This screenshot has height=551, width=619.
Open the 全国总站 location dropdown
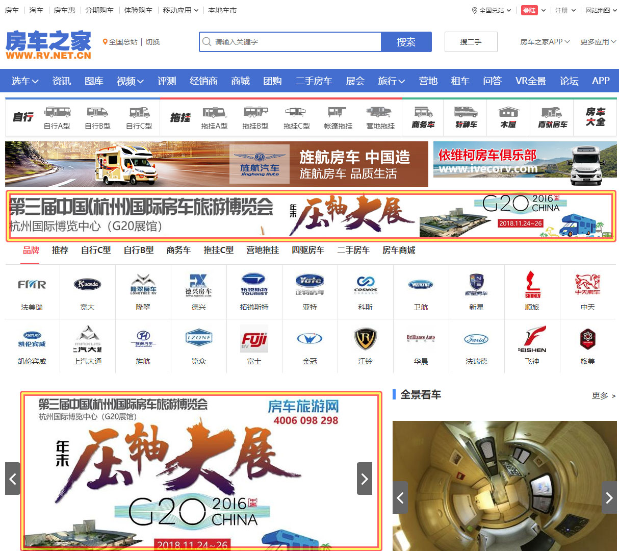coord(492,10)
